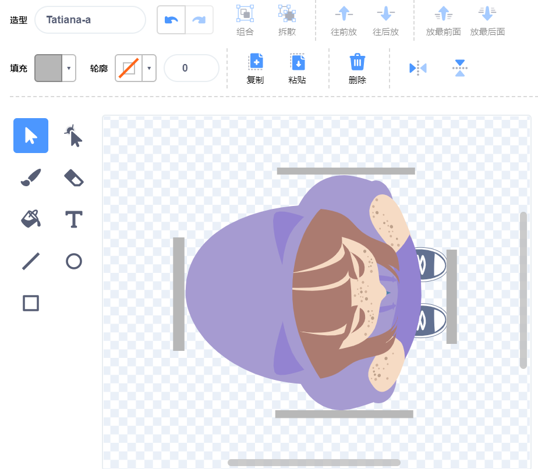Image resolution: width=538 pixels, height=469 pixels.
Task: Ungroup objects with 拆散
Action: 287,20
